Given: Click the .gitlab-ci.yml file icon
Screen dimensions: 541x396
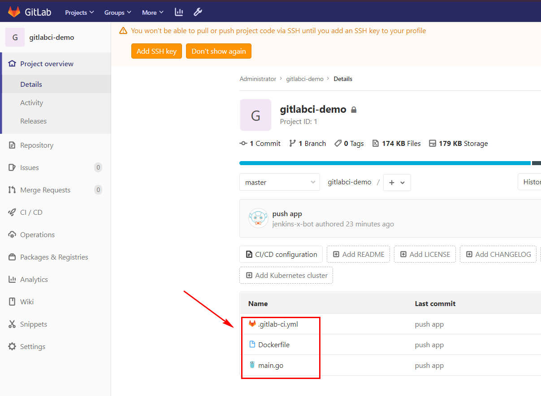Looking at the screenshot, I should coord(252,324).
